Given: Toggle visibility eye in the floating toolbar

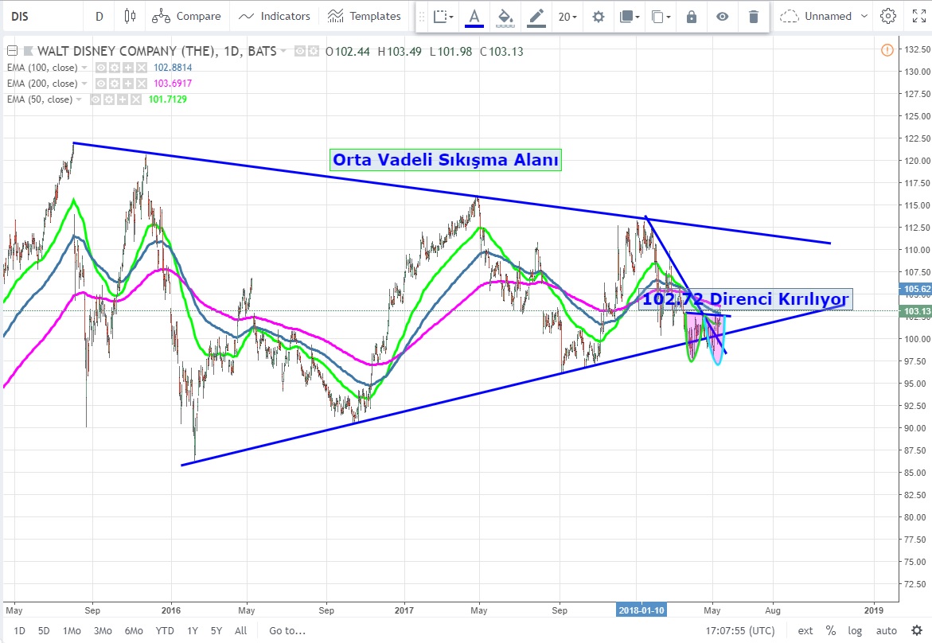Looking at the screenshot, I should (x=722, y=16).
